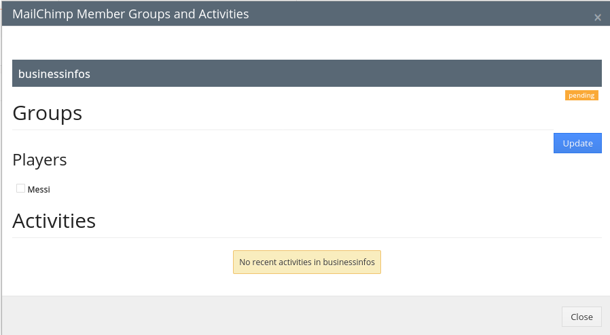The width and height of the screenshot is (610, 335).
Task: Close the MailChimp dialog with X icon
Action: [598, 18]
